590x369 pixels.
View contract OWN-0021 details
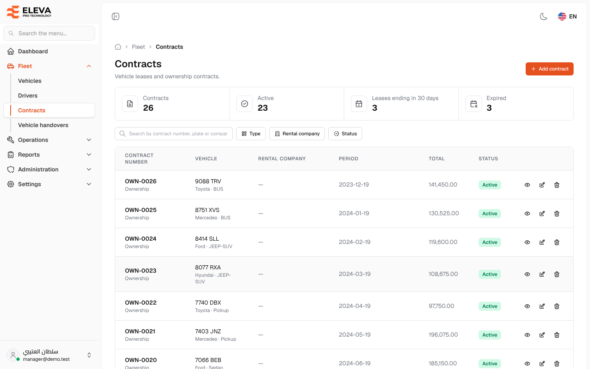pyautogui.click(x=527, y=335)
